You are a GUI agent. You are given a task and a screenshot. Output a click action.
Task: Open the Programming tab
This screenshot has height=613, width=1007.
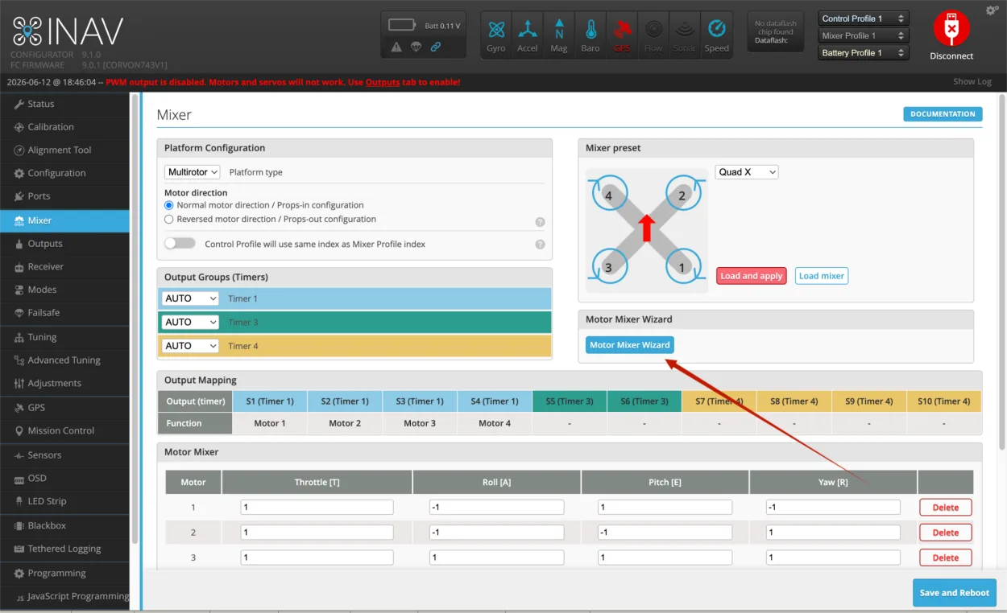pos(64,574)
